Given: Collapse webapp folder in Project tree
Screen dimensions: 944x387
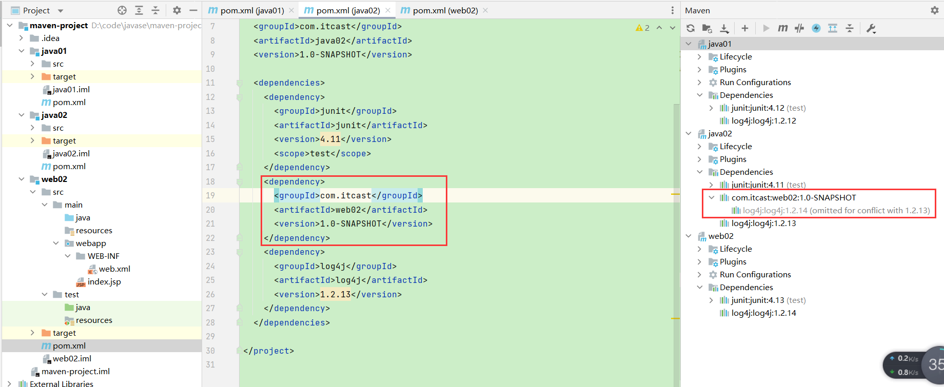Looking at the screenshot, I should click(56, 243).
